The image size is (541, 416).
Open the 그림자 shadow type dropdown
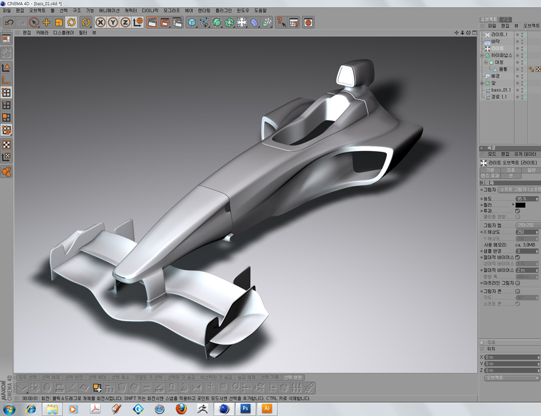coord(519,190)
